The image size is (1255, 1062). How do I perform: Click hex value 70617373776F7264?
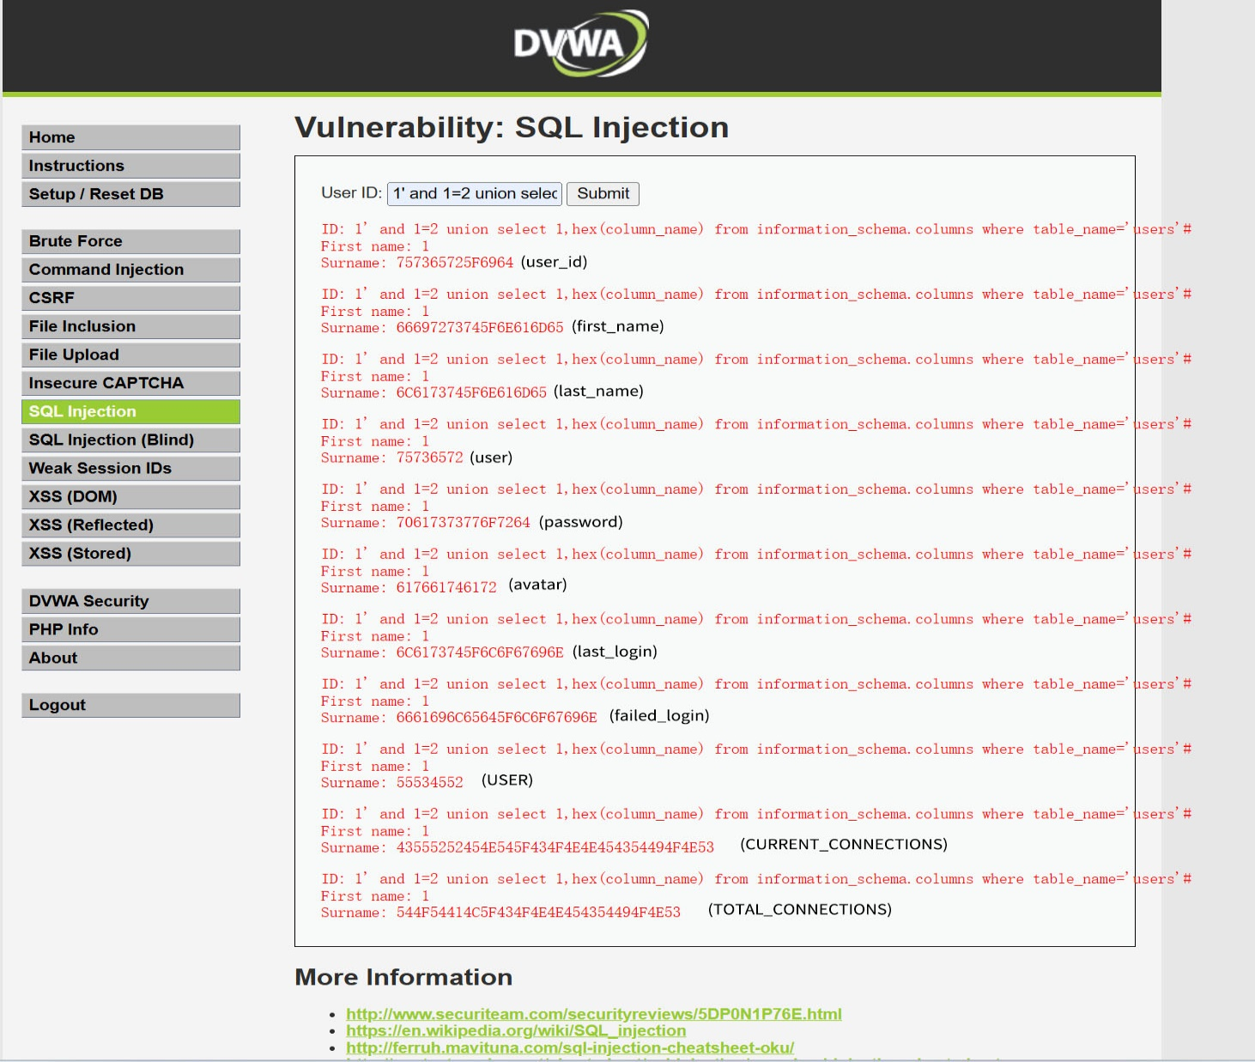pos(464,523)
